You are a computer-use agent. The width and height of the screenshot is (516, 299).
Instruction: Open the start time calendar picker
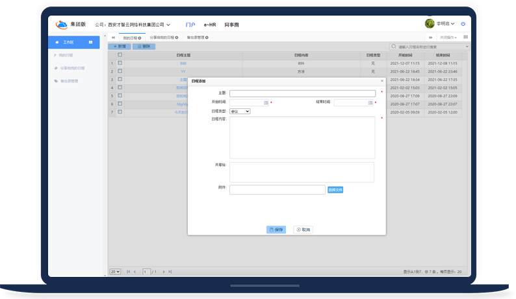[266, 102]
